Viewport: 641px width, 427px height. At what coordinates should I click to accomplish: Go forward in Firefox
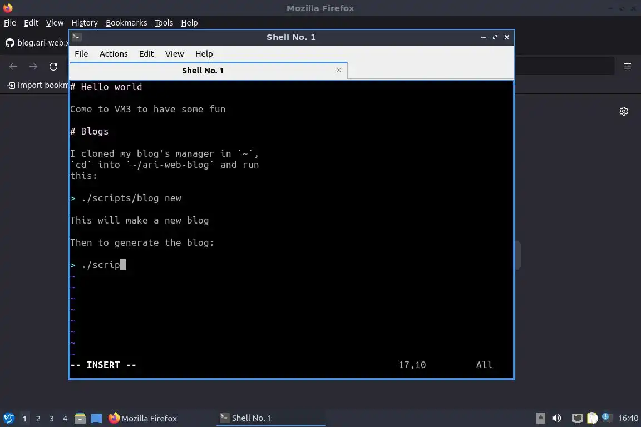pyautogui.click(x=33, y=67)
